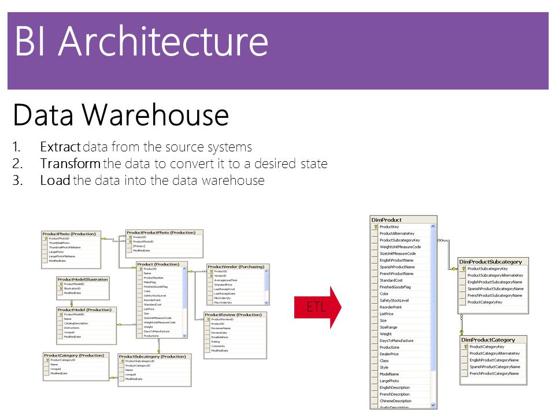The height and width of the screenshot is (416, 555).
Task: Select LargePhoto row in DimProduct
Action: pos(401,381)
